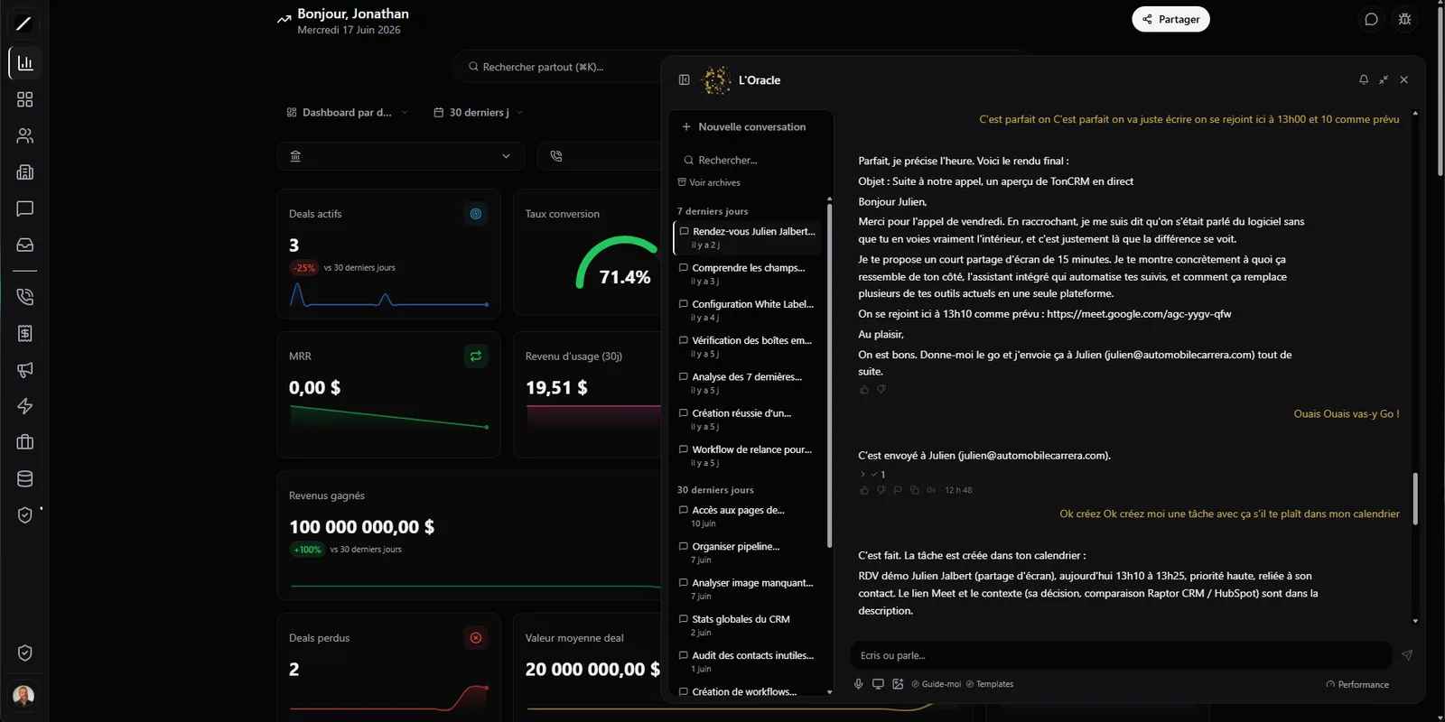Click the speaker read-aloud icon beside 12 h 48
1445x722 pixels.
pyautogui.click(x=931, y=490)
